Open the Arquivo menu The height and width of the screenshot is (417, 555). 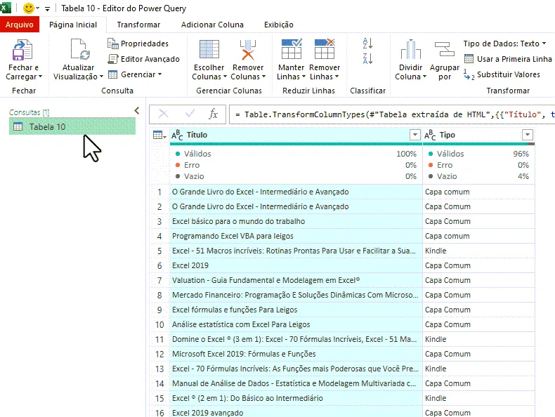pyautogui.click(x=20, y=25)
